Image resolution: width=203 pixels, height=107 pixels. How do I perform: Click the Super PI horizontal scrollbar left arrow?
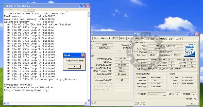(5, 103)
